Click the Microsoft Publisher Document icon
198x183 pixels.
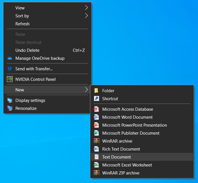(x=96, y=133)
